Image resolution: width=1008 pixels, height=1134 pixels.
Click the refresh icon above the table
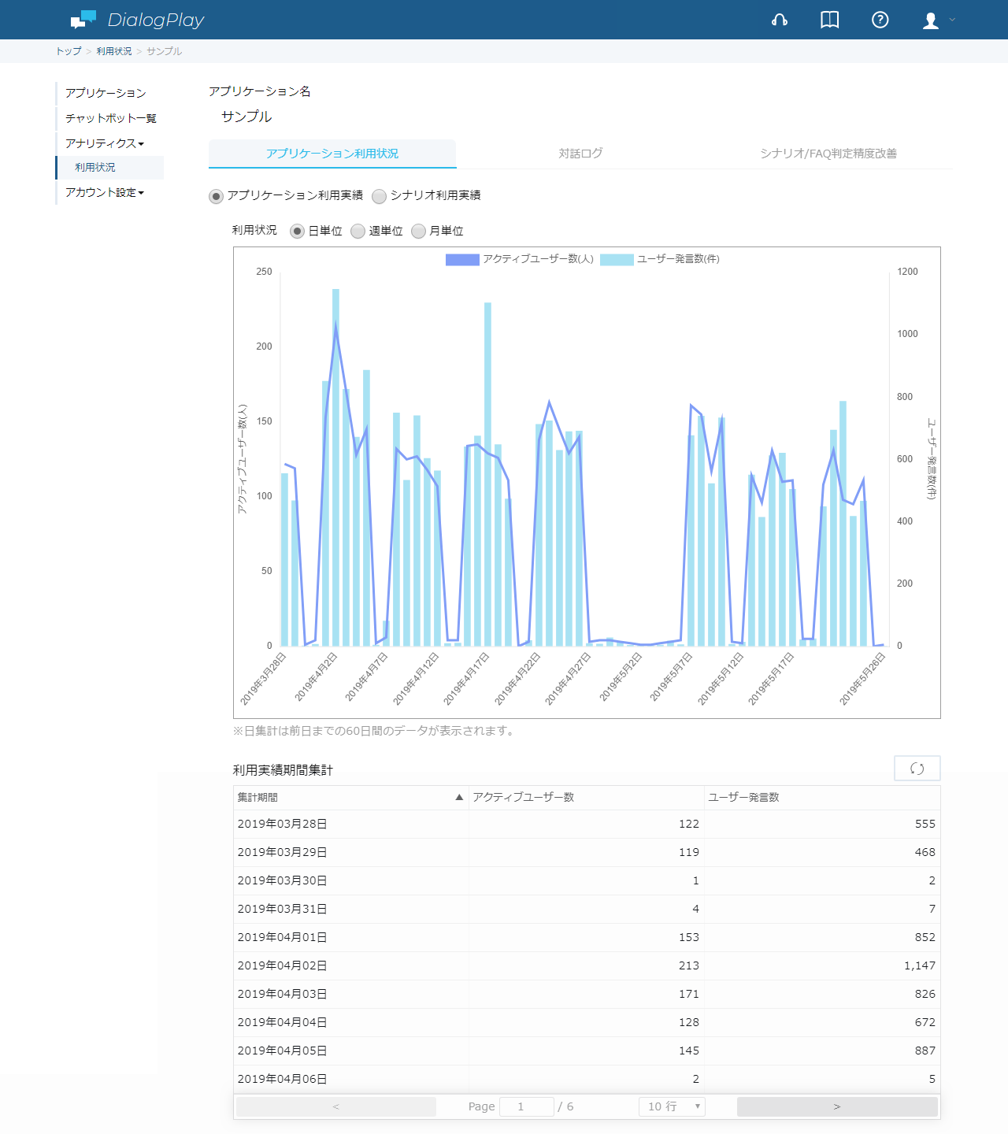917,769
